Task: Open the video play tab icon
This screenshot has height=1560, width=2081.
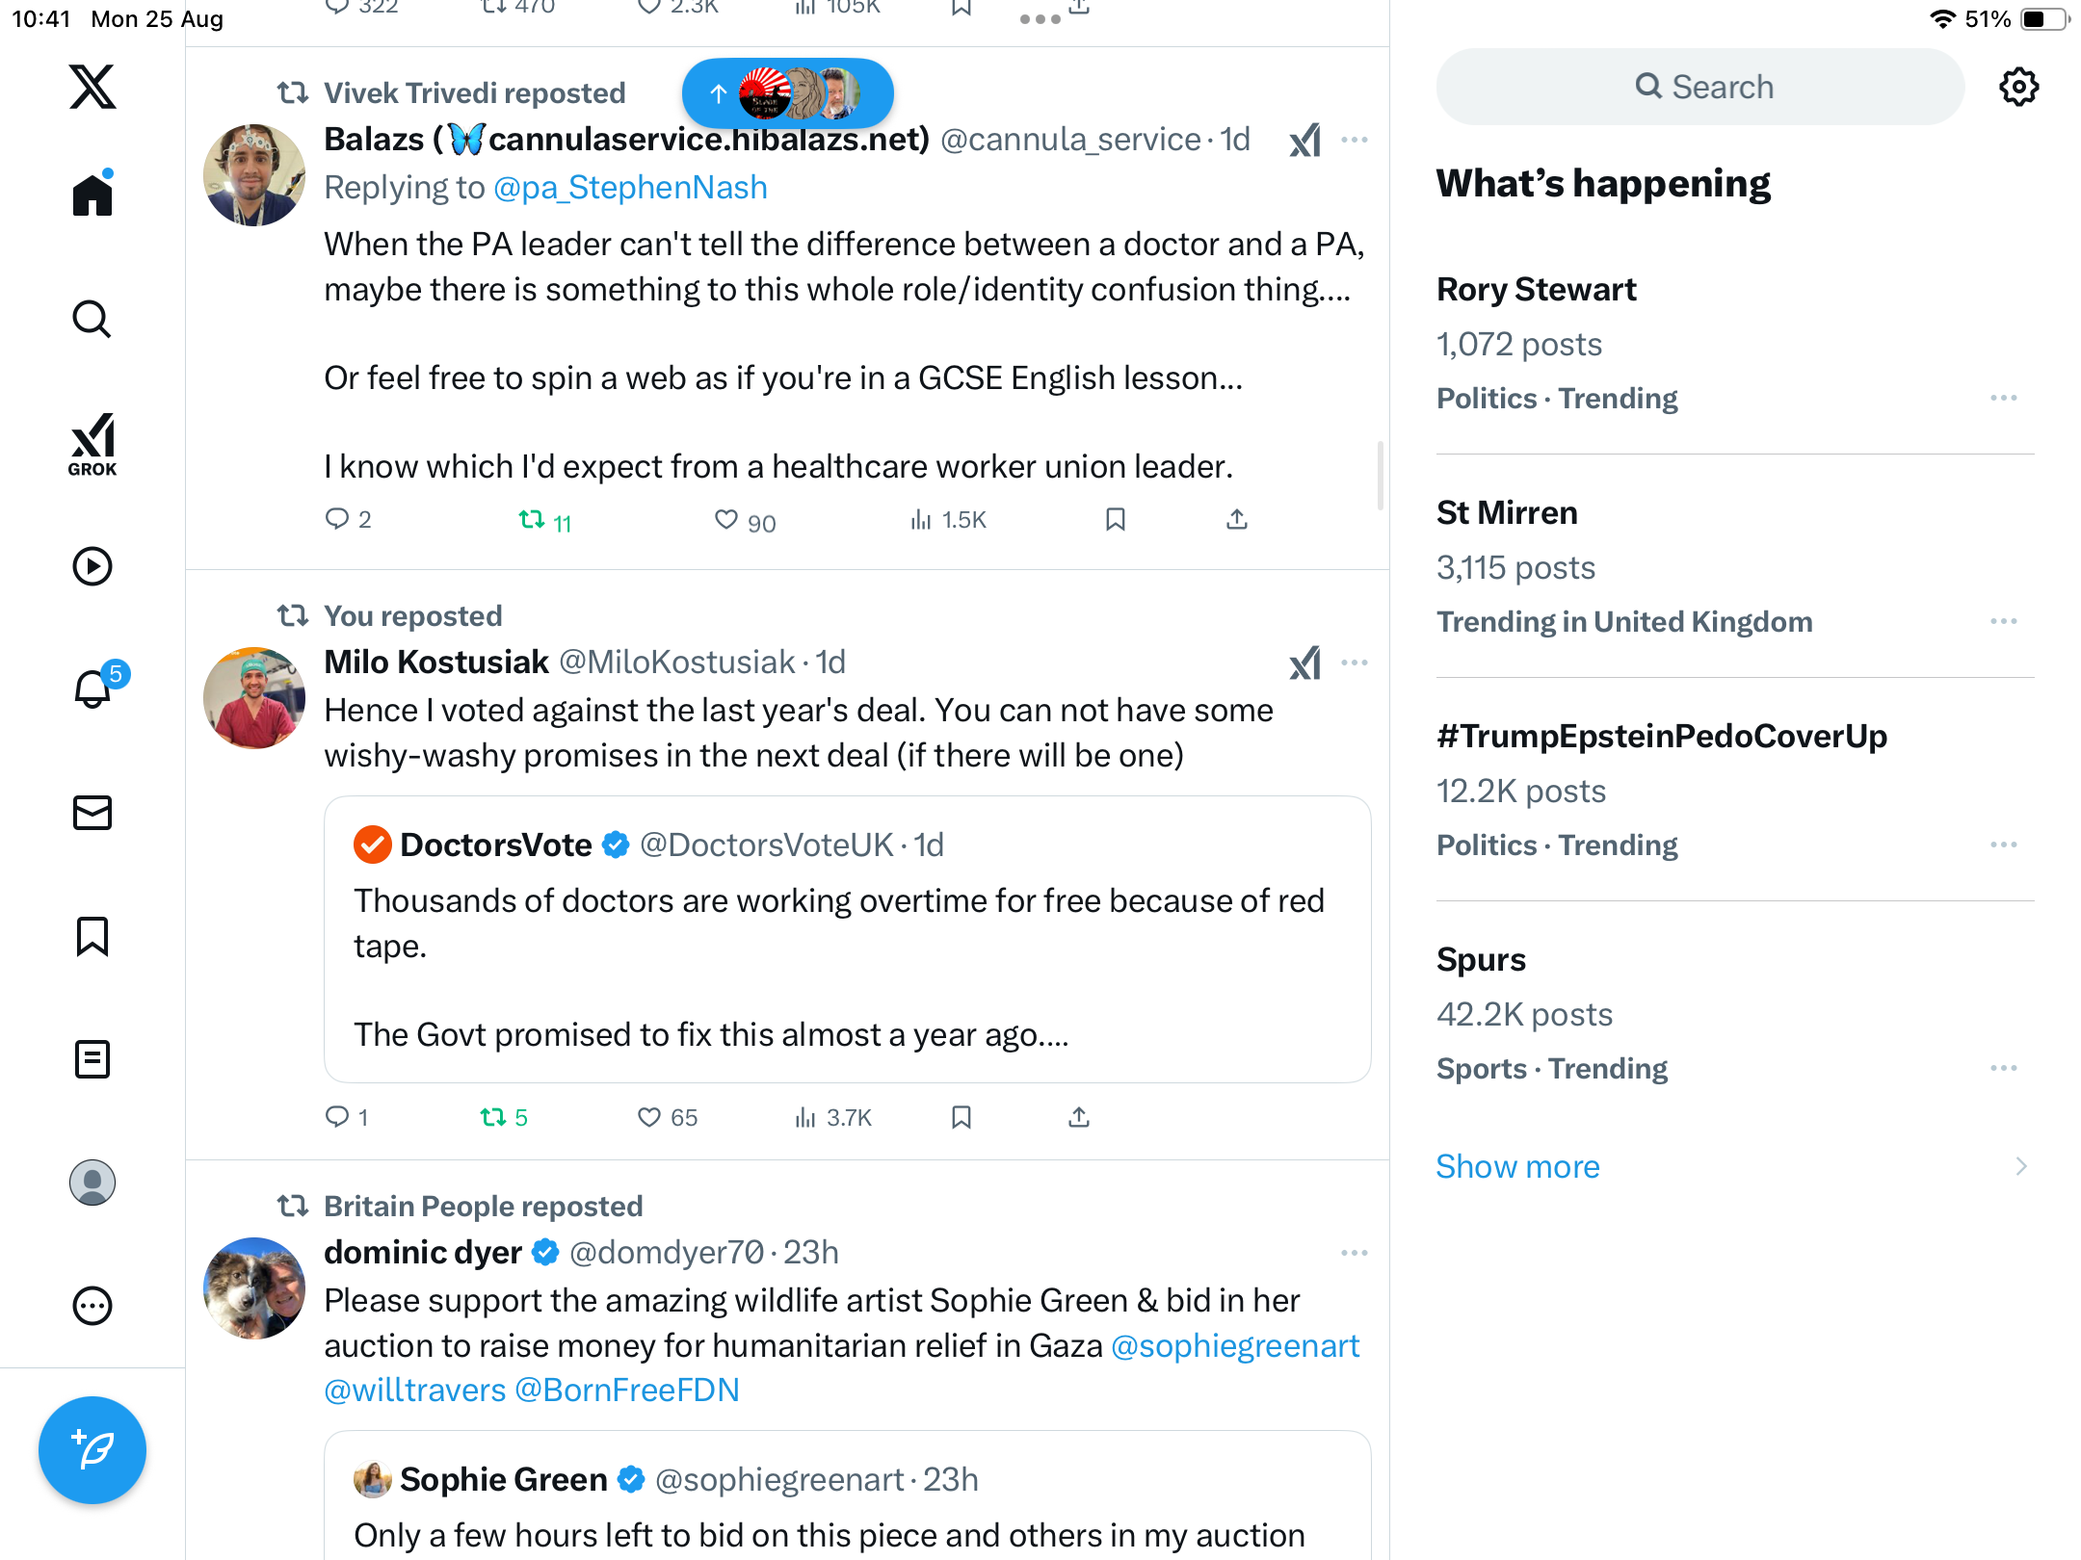Action: click(92, 566)
